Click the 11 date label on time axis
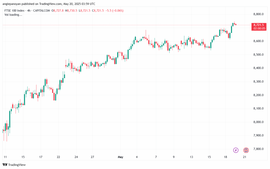 5,157
